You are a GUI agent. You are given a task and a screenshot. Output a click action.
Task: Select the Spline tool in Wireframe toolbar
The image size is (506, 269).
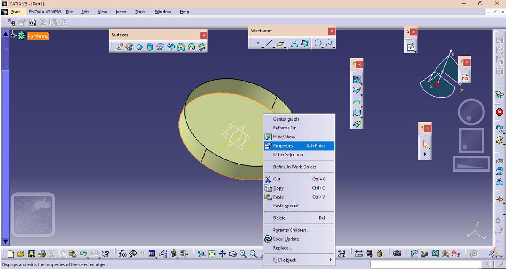(x=329, y=43)
